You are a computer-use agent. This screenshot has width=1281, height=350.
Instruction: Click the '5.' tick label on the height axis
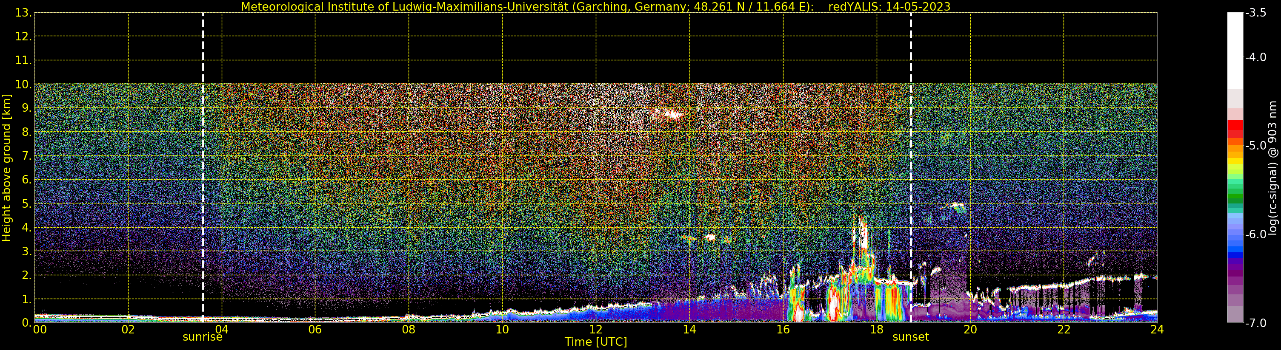(26, 204)
